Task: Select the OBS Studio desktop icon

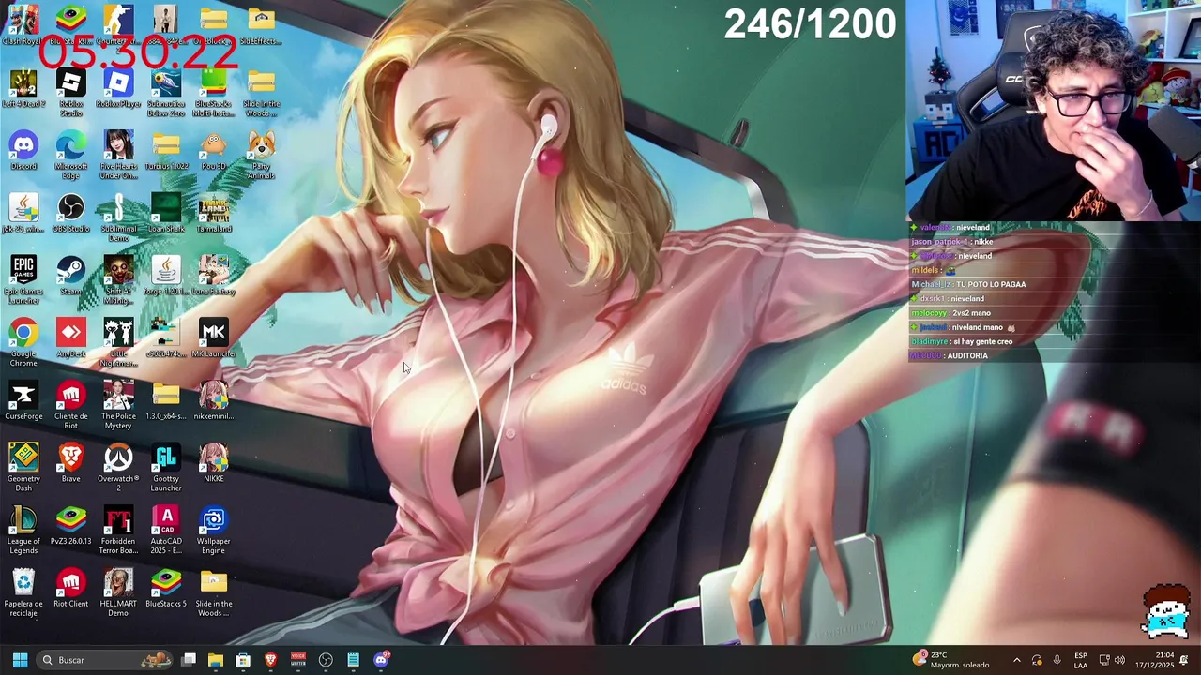Action: (70, 214)
